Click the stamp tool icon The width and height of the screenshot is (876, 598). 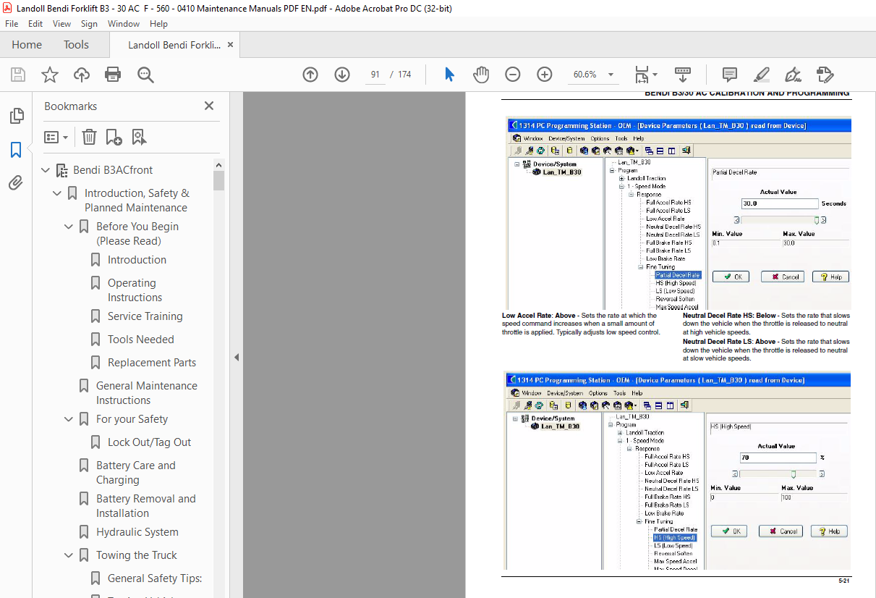(x=825, y=75)
